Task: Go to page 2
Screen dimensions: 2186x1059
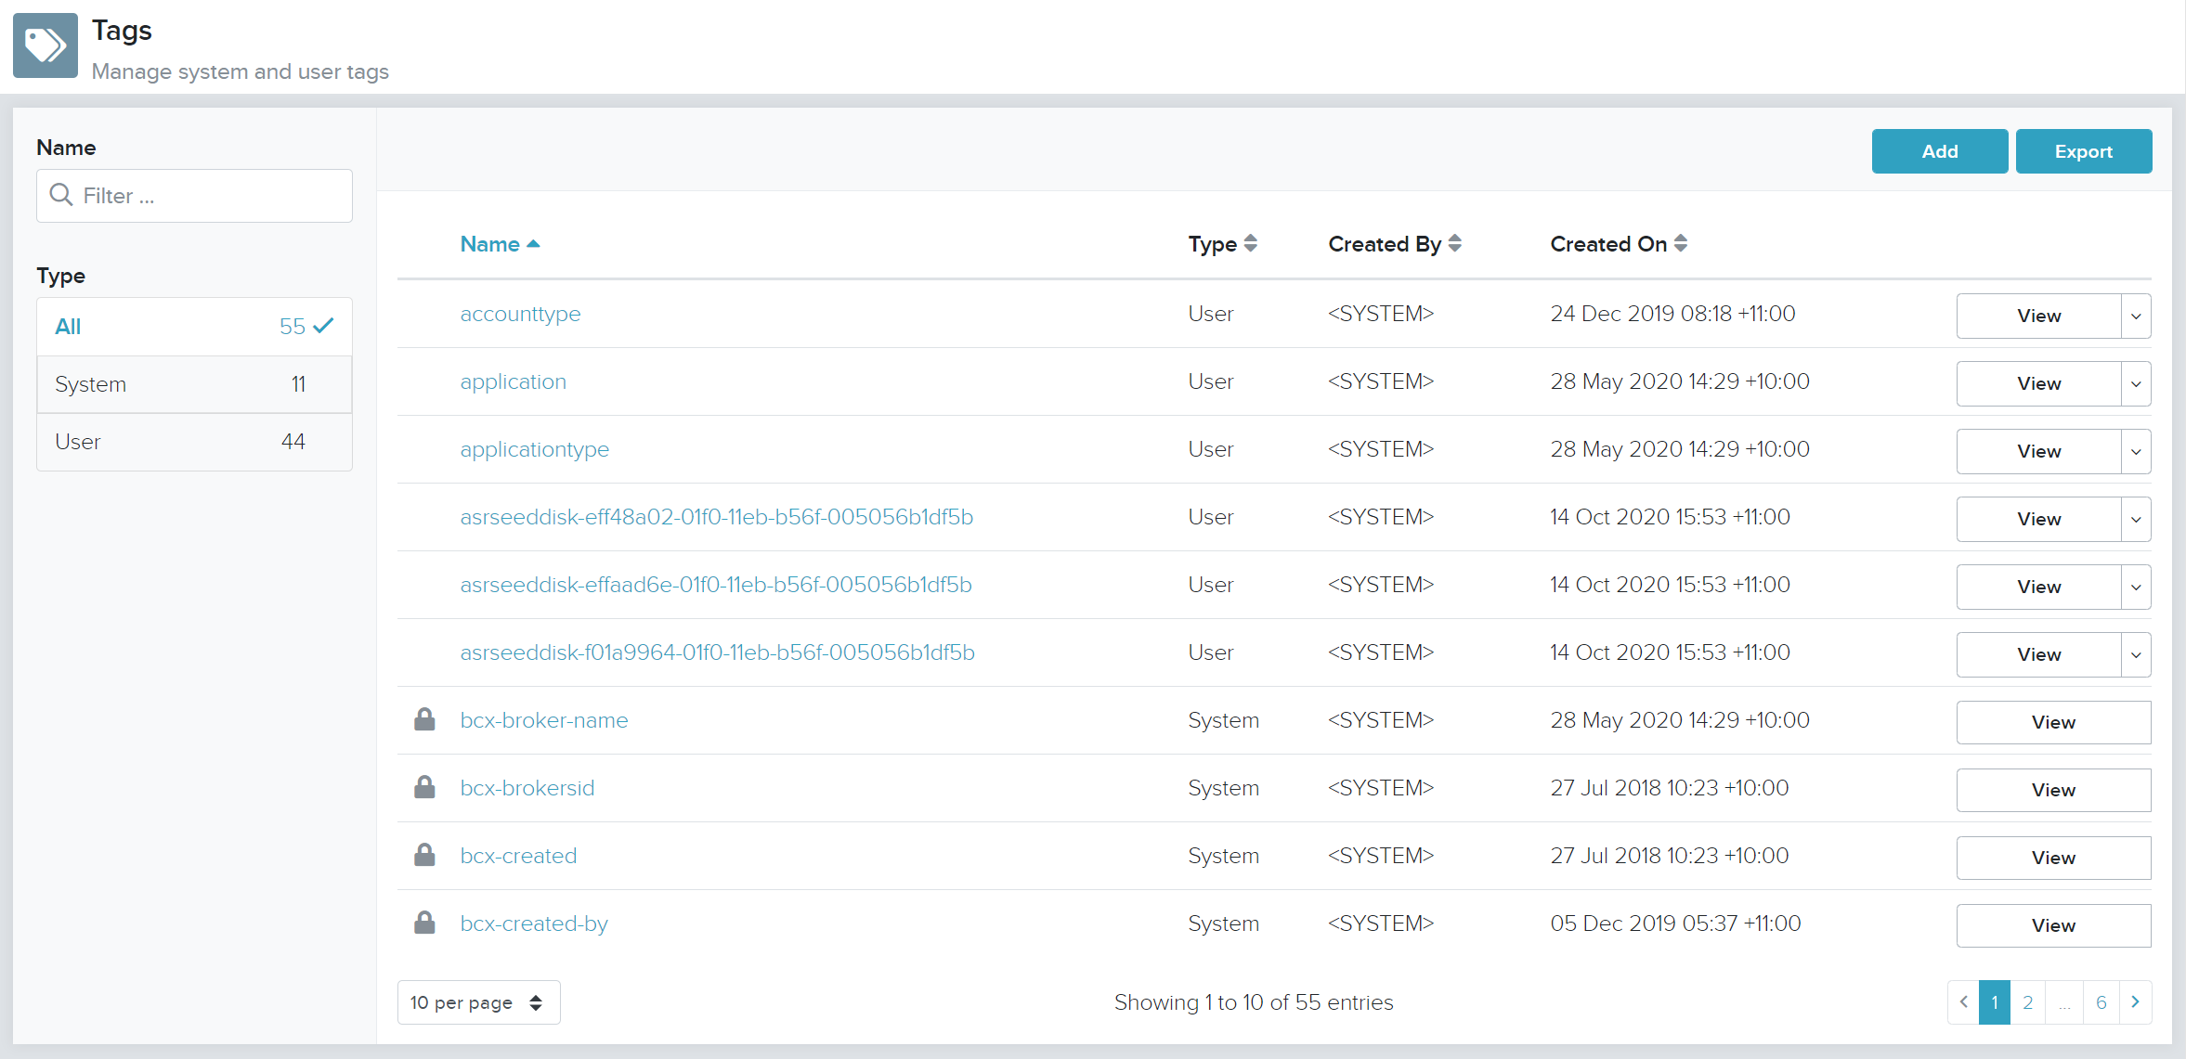Action: [2028, 1002]
